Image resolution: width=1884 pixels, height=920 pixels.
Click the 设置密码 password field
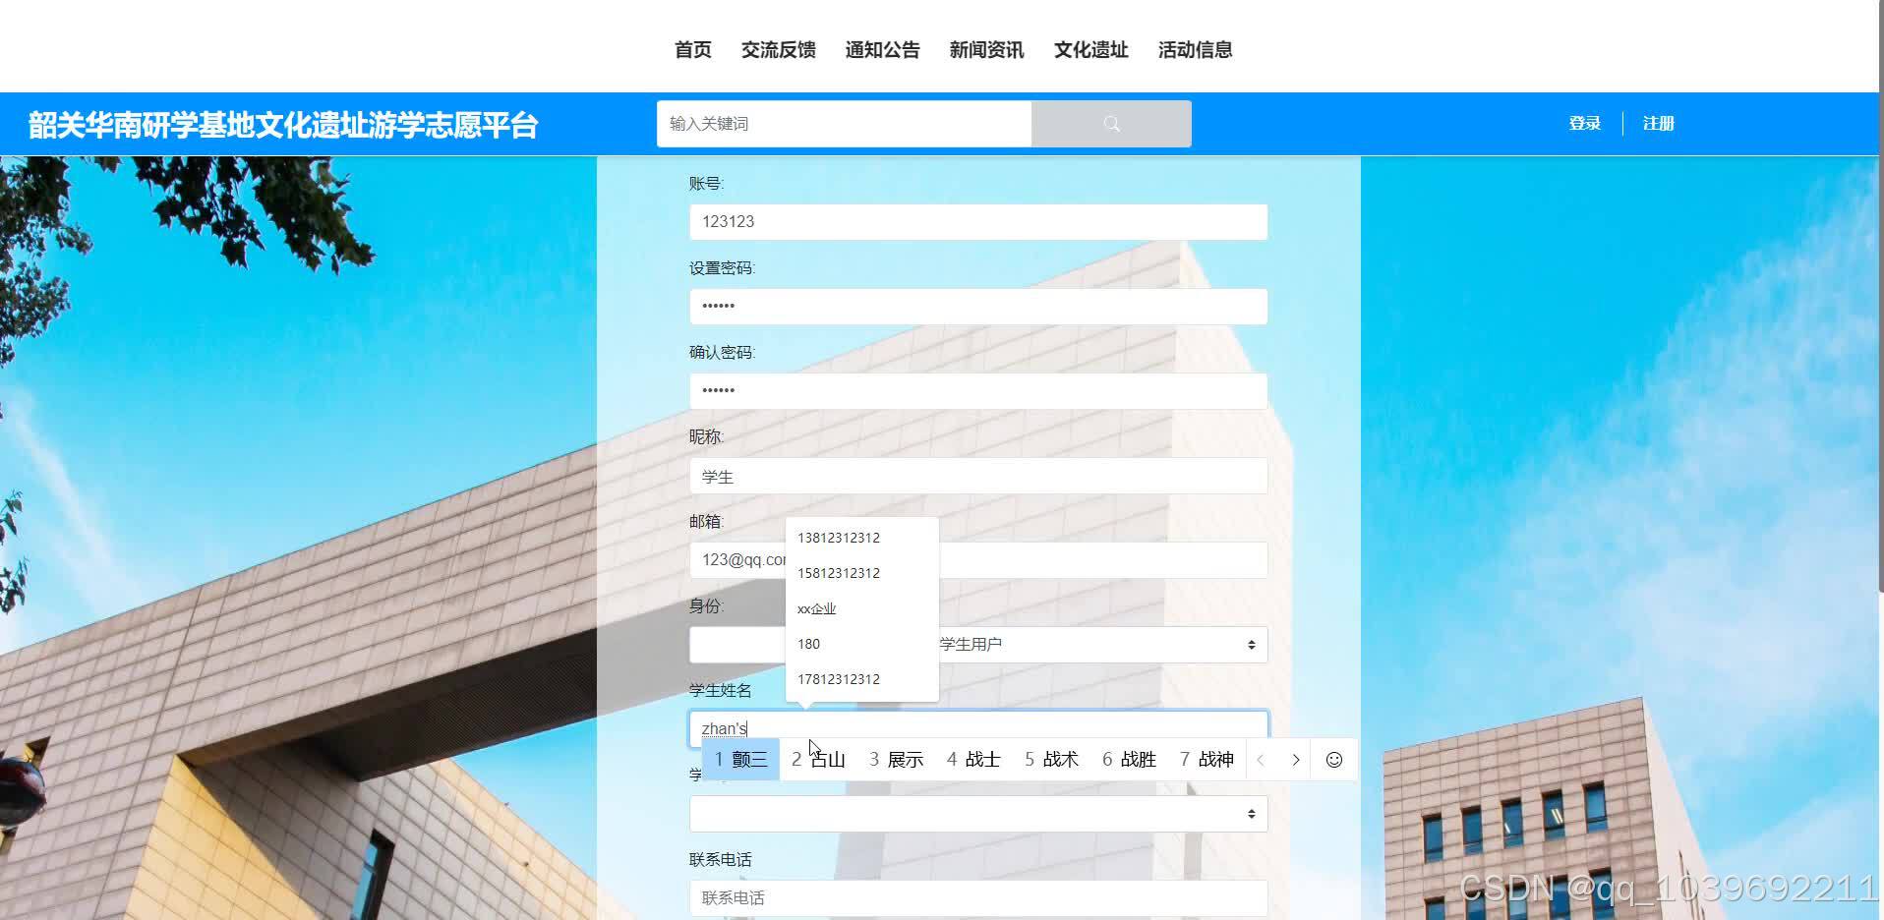pos(978,307)
